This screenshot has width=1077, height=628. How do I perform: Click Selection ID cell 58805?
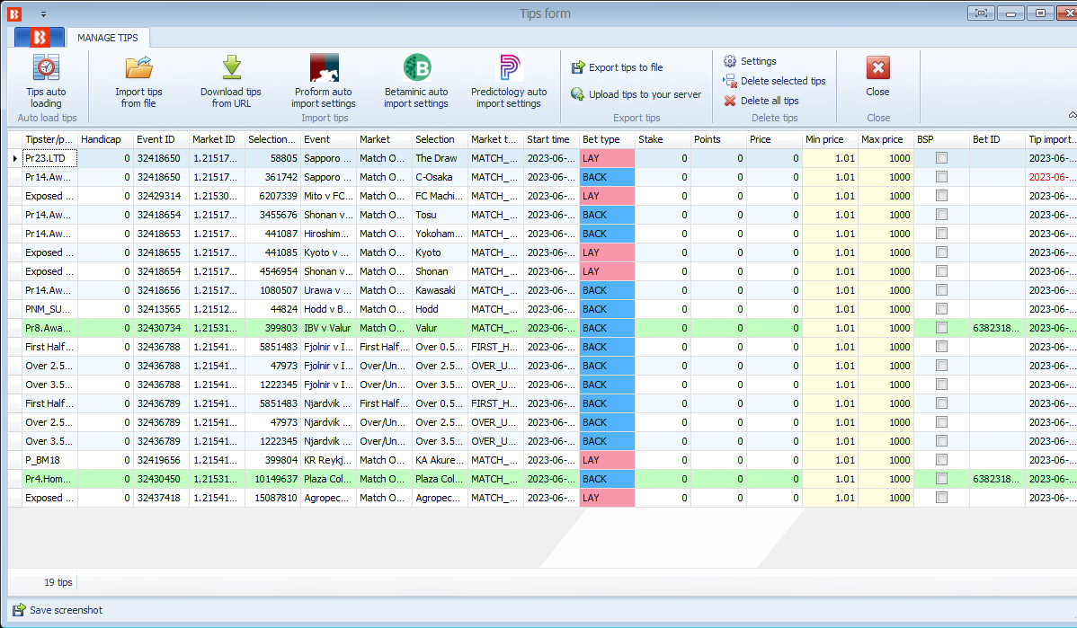pyautogui.click(x=272, y=158)
